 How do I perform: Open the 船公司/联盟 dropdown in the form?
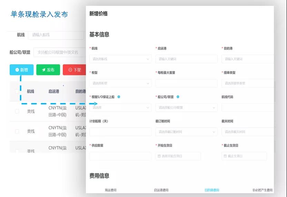[x=186, y=108]
